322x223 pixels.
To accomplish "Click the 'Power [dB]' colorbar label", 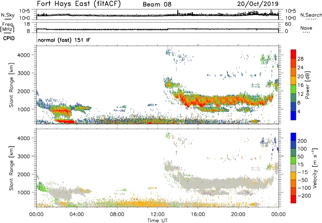I will [307, 85].
